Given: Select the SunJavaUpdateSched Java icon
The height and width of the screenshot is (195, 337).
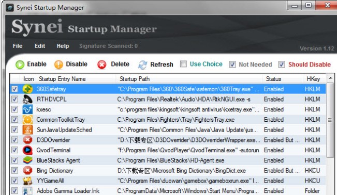Looking at the screenshot, I should pyautogui.click(x=27, y=130).
